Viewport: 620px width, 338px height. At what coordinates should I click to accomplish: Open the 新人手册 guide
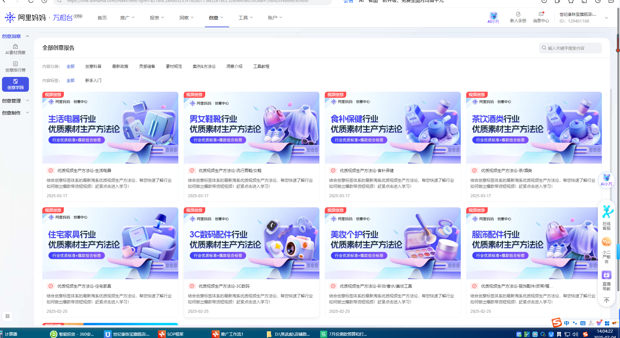pos(518,17)
